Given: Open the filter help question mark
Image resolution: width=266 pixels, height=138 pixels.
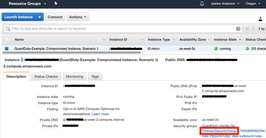Looking at the screenshot, I should pyautogui.click(x=238, y=29).
